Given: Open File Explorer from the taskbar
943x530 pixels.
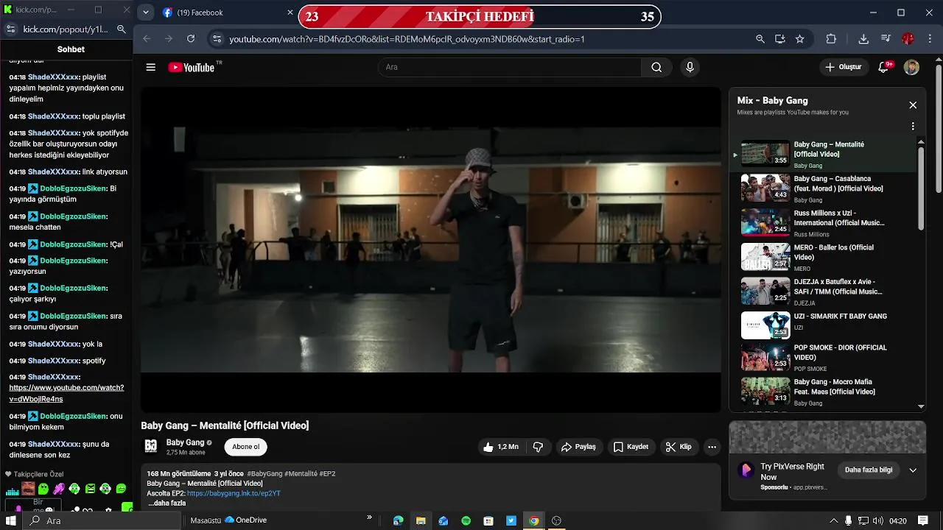Looking at the screenshot, I should coord(421,520).
